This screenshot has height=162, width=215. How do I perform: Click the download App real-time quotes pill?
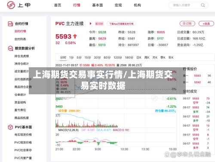121,24
